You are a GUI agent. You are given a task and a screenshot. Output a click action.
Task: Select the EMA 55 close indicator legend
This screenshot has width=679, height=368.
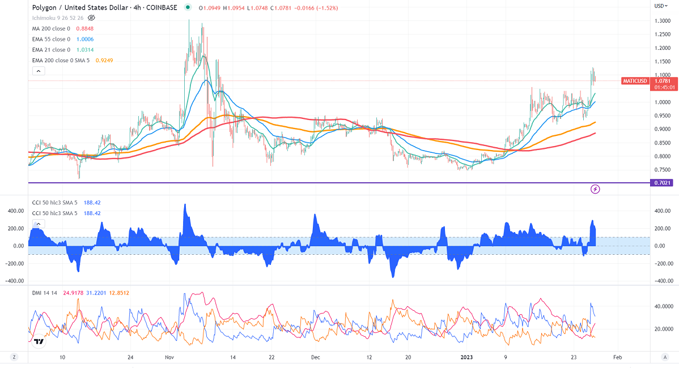[50, 39]
